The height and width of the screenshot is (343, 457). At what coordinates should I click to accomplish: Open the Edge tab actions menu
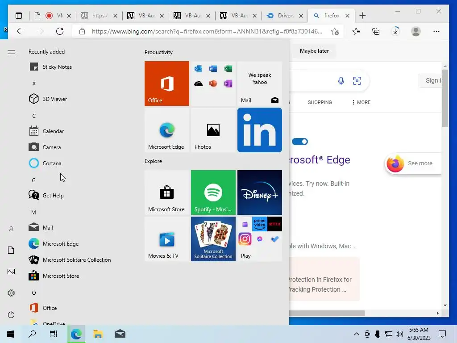coord(19,16)
